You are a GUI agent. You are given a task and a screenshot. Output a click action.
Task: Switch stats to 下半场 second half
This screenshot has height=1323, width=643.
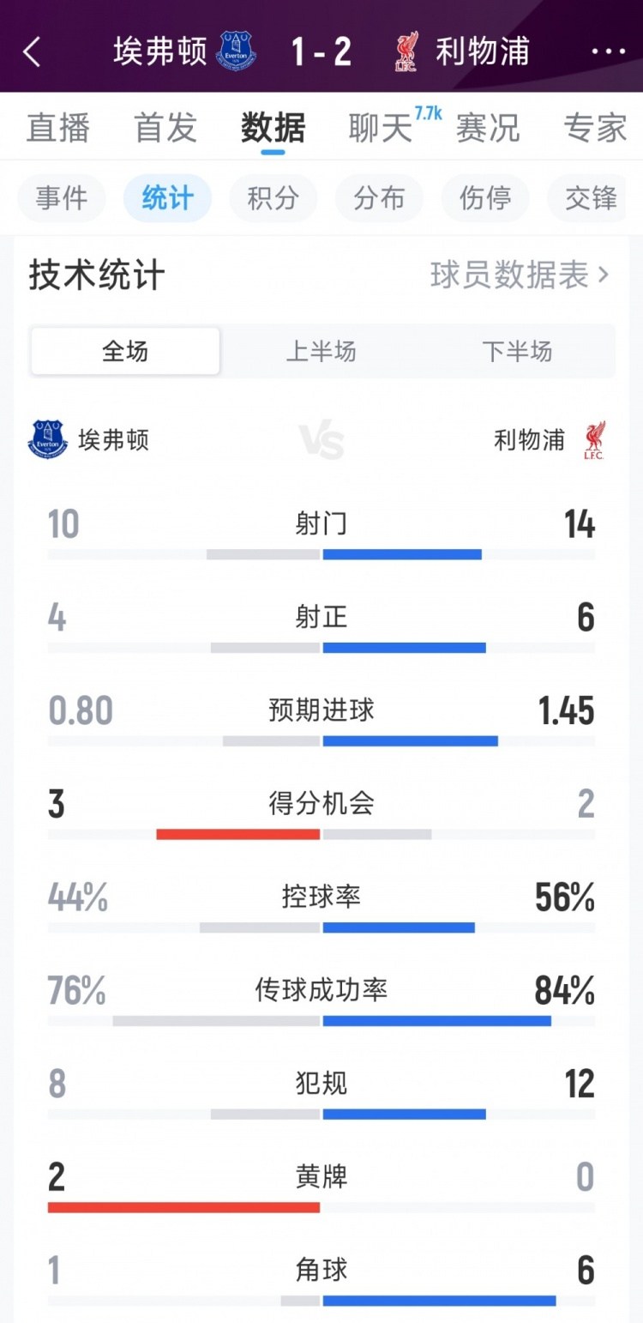(x=517, y=351)
